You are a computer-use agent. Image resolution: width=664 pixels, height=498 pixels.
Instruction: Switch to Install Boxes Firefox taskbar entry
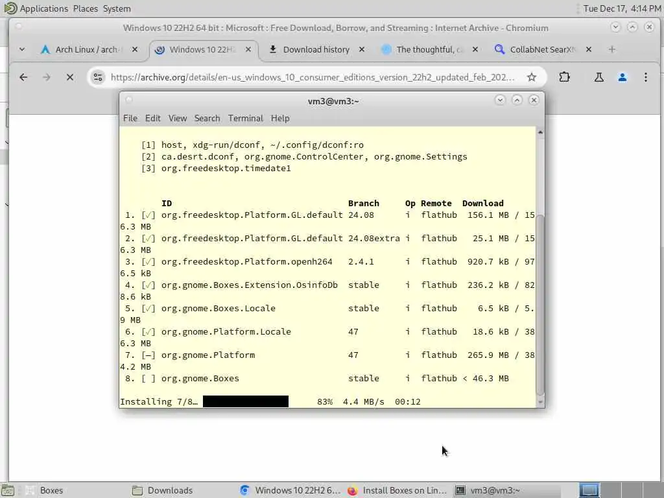point(397,490)
